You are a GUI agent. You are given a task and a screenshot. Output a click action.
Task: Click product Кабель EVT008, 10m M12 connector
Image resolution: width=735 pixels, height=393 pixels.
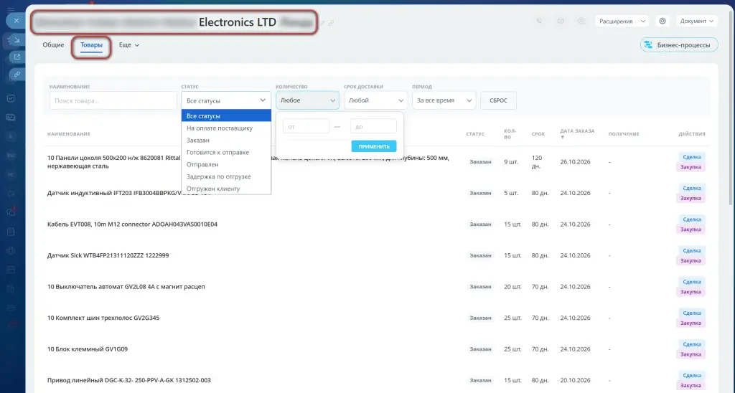click(132, 224)
